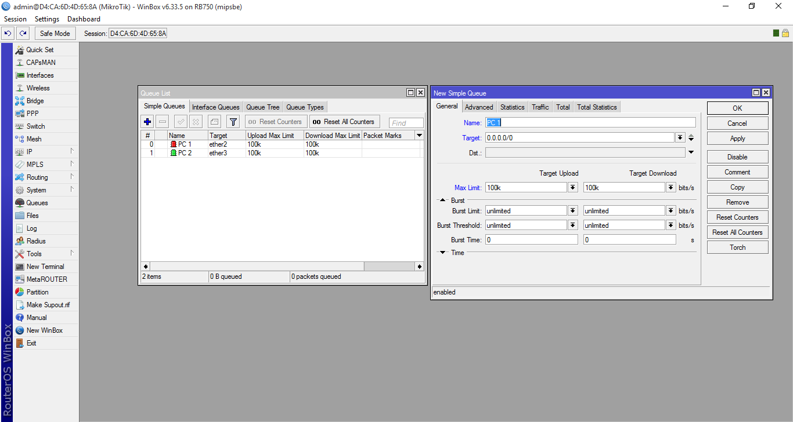793x422 pixels.
Task: Click the Undo arrow icon in toolbar
Action: point(8,34)
